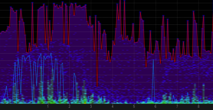Click the axis label "1"
The height and width of the screenshot is (110, 213).
(x=48, y=107)
